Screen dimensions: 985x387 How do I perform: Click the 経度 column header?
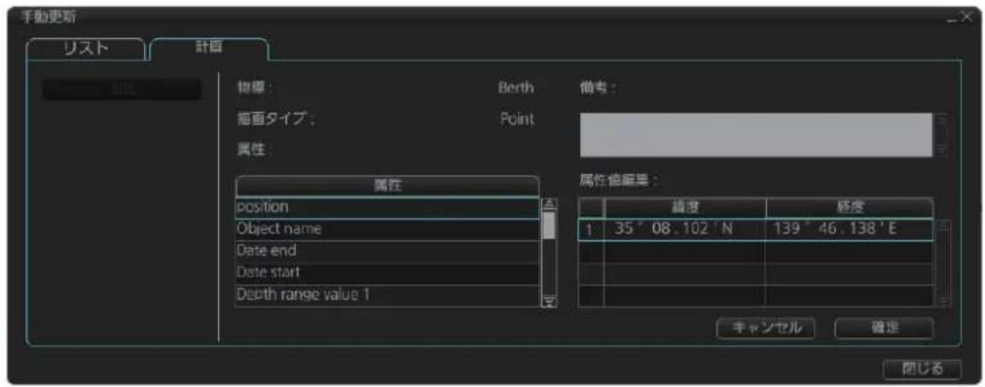(849, 208)
